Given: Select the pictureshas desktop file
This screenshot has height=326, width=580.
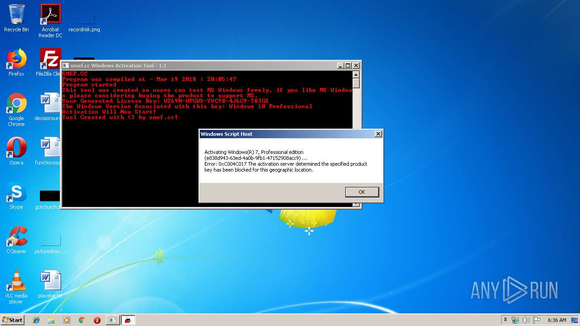Looking at the screenshot, I should (x=50, y=244).
